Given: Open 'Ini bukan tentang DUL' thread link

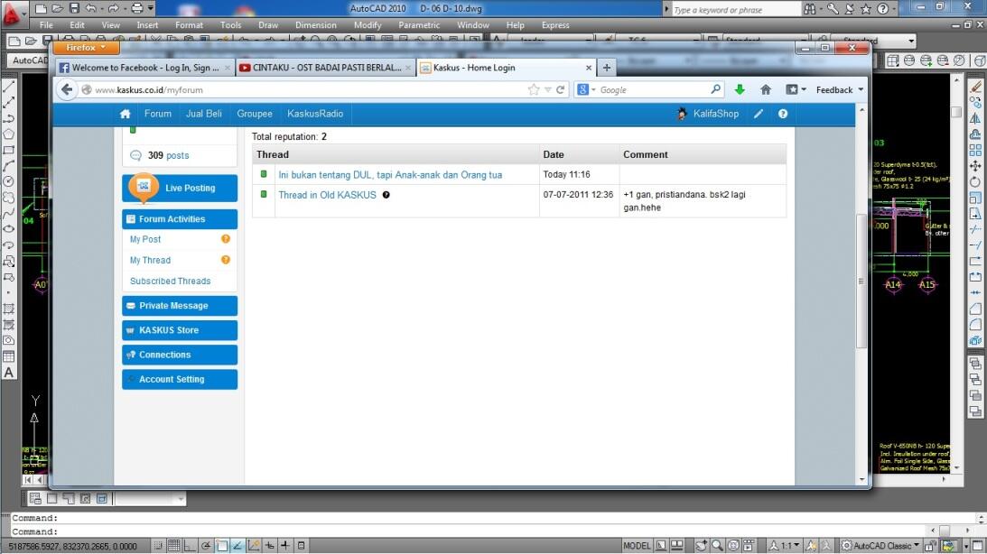Looking at the screenshot, I should tap(390, 175).
